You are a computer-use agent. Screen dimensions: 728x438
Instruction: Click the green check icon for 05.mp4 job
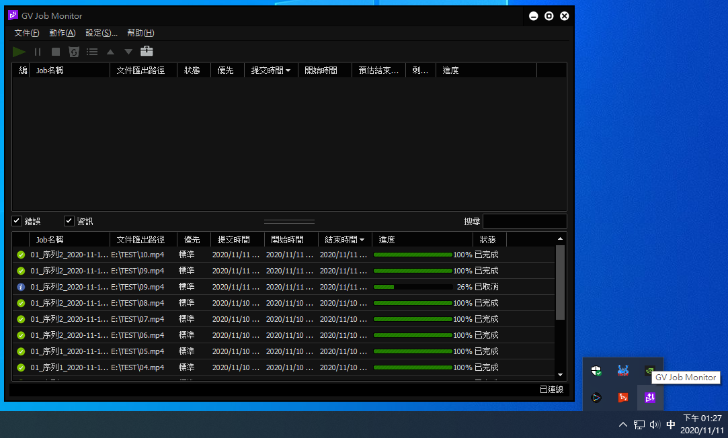21,351
